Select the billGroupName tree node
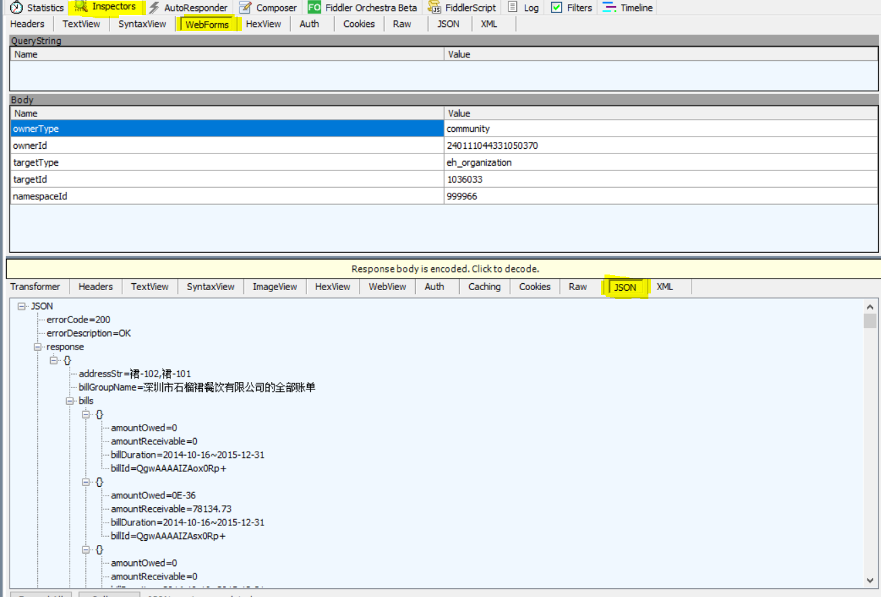This screenshot has width=881, height=597. tap(197, 387)
